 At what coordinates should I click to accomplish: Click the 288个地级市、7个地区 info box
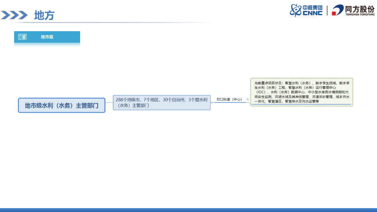coord(161,102)
